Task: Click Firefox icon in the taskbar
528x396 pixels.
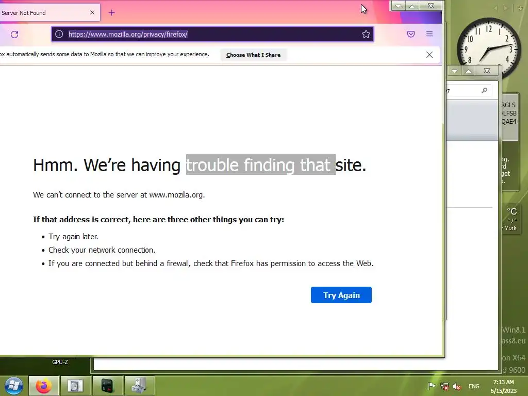Action: 44,386
